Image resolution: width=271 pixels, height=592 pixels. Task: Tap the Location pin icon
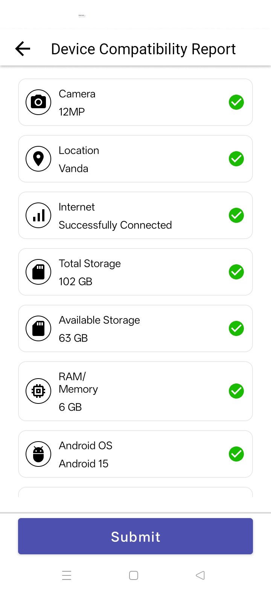38,159
